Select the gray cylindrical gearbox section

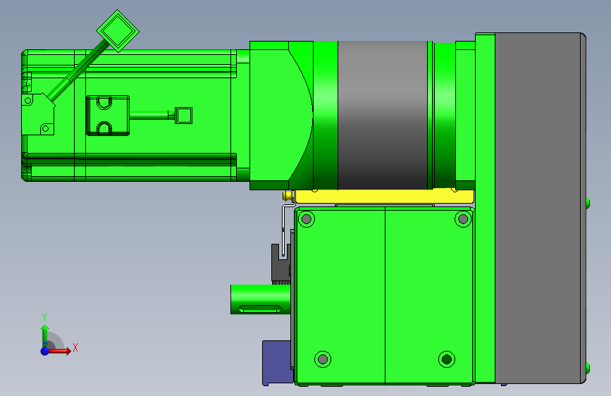coord(383,115)
